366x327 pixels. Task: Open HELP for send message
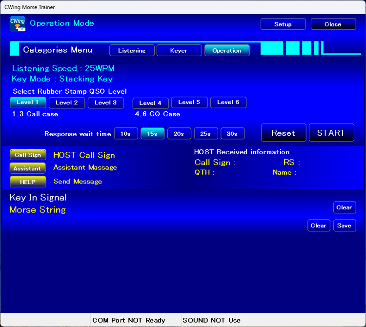click(28, 182)
